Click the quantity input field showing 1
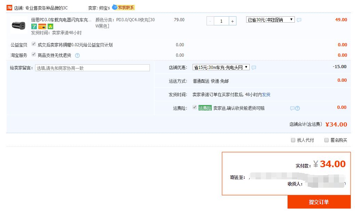This screenshot has height=211, width=355. coord(221,21)
